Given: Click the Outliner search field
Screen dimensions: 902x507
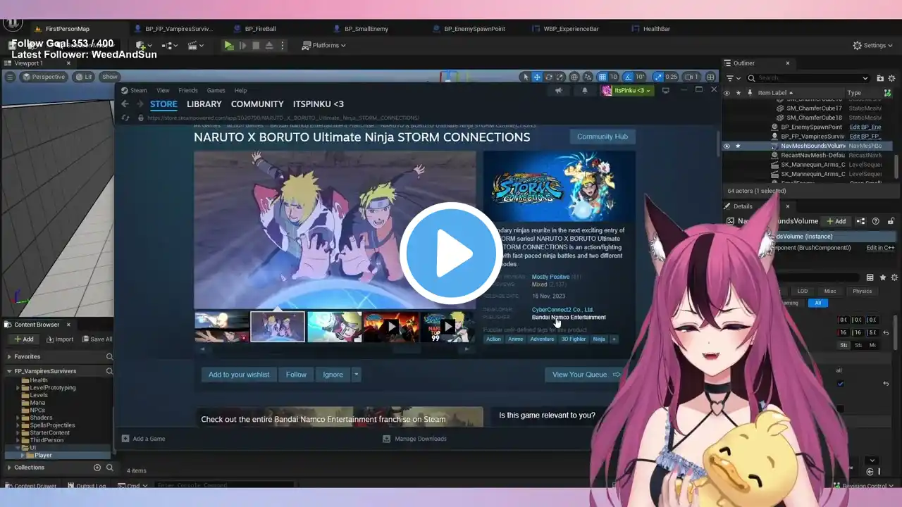Looking at the screenshot, I should pos(809,78).
